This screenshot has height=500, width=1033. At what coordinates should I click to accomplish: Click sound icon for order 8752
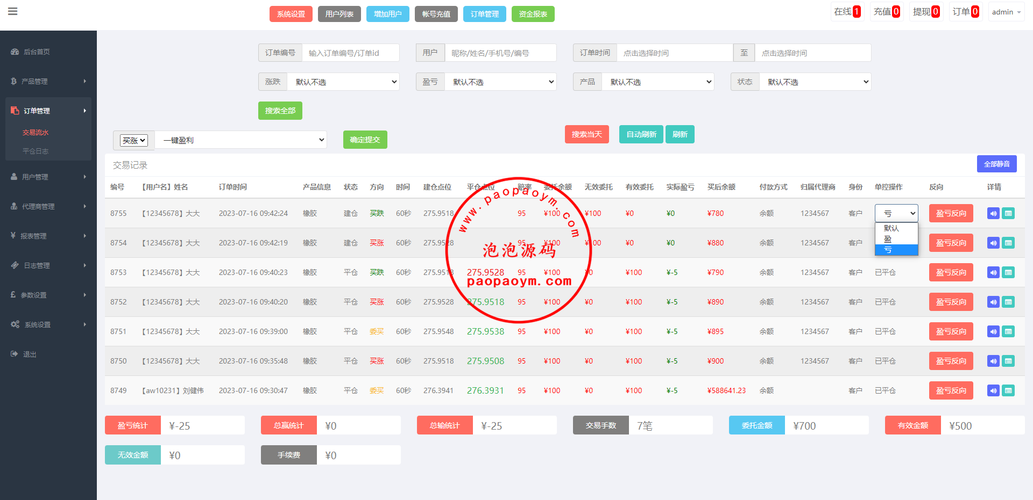(993, 302)
